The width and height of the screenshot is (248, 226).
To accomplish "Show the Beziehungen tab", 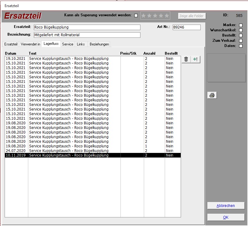I will pos(99,44).
